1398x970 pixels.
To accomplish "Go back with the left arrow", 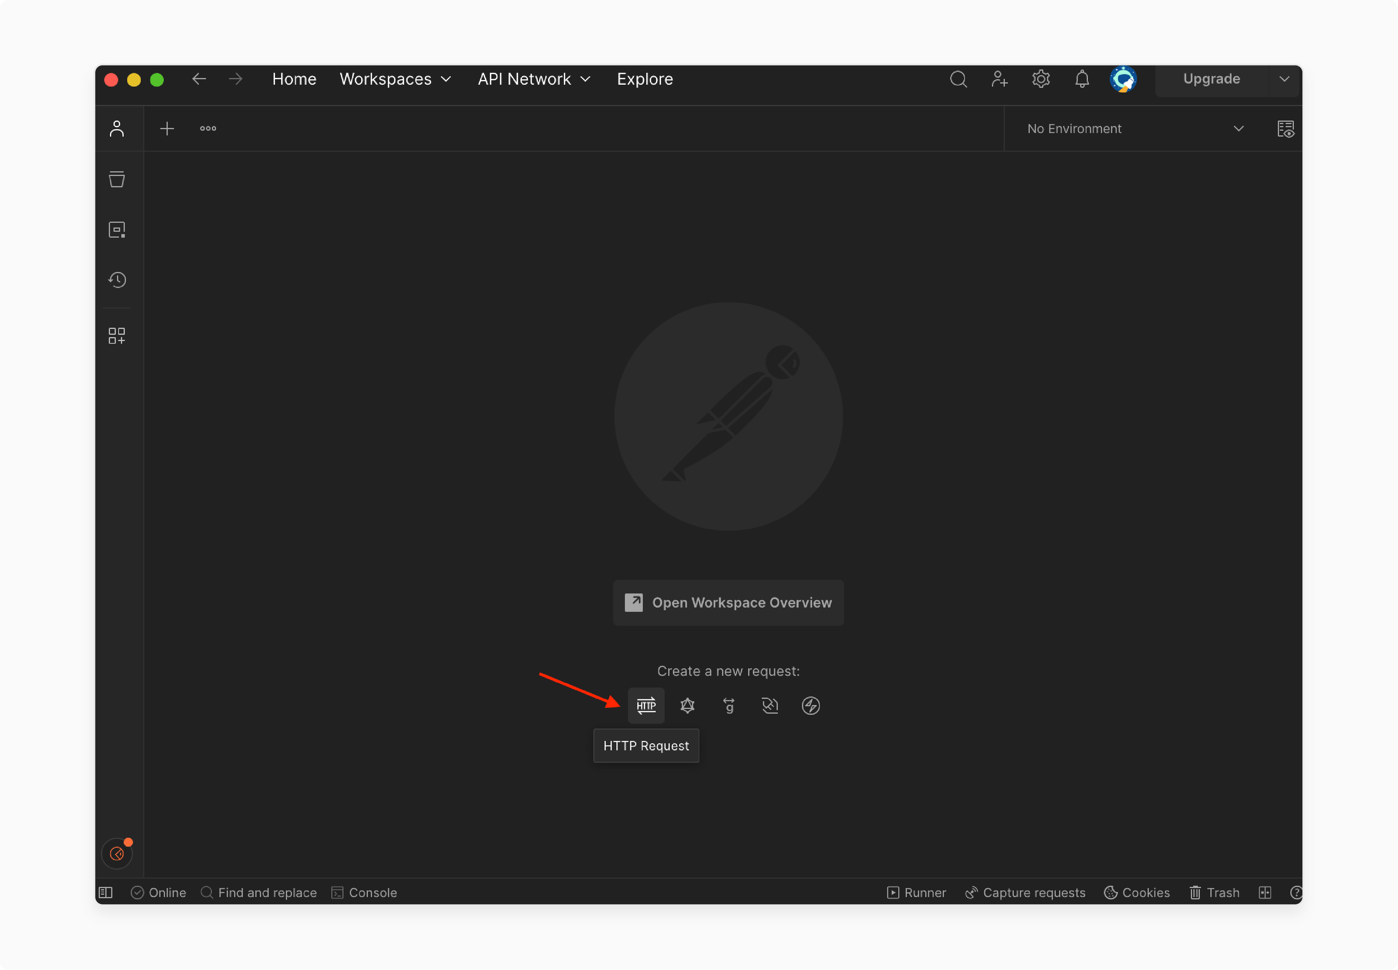I will [199, 79].
